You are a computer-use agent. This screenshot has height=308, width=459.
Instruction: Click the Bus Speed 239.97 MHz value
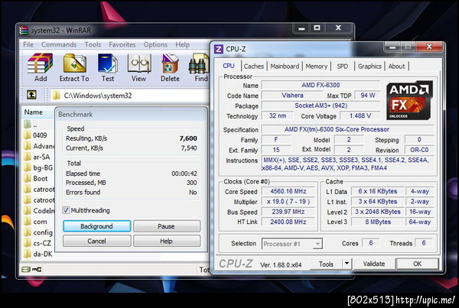[x=288, y=212]
